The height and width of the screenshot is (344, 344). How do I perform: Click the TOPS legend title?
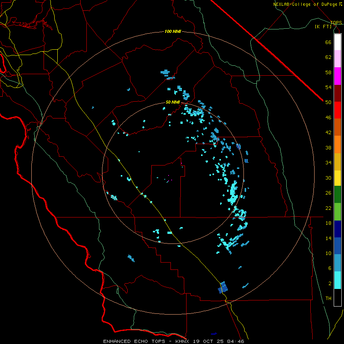(x=336, y=23)
